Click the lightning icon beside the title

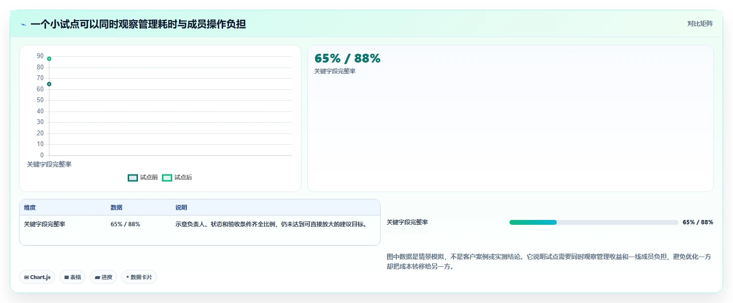point(23,24)
